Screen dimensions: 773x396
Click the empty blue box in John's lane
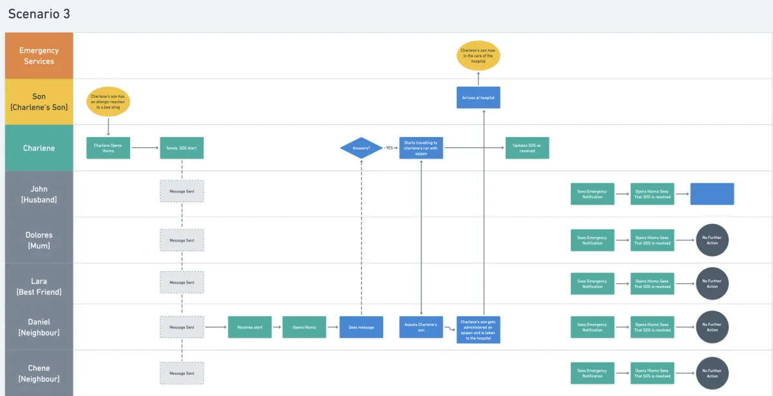[x=712, y=194]
